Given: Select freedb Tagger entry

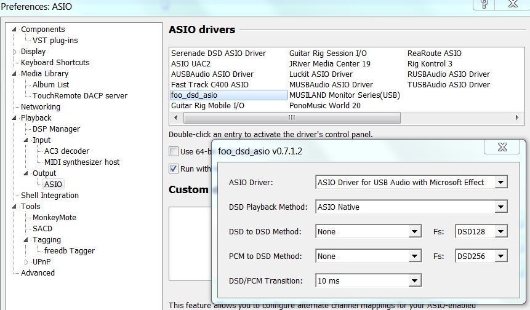Looking at the screenshot, I should (70, 251).
